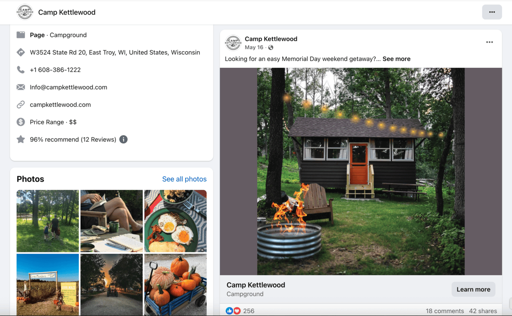Open the 18 comments on the post

click(x=445, y=311)
